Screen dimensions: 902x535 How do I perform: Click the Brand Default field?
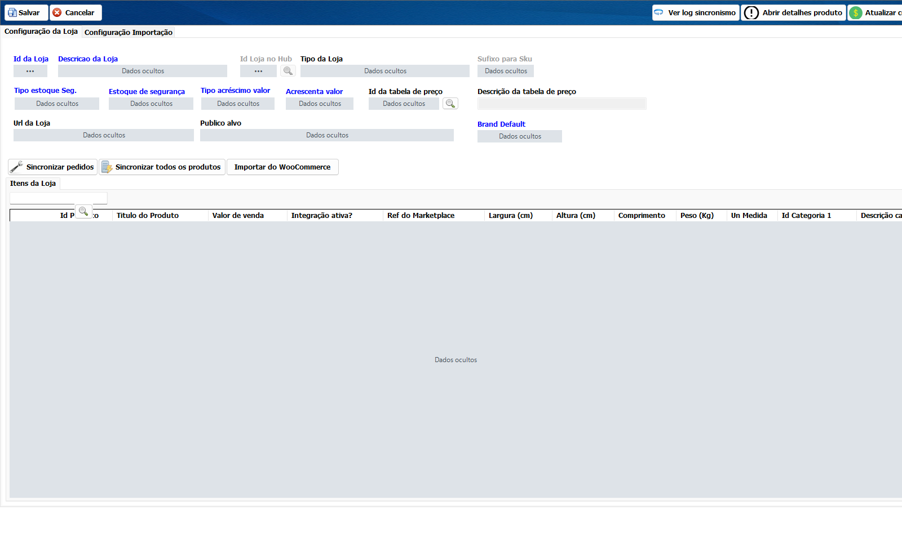pos(520,136)
